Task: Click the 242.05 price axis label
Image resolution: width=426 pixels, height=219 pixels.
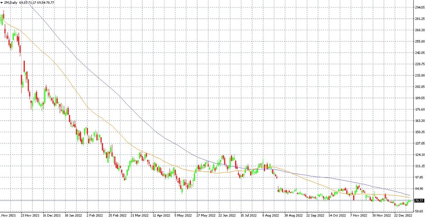Action: [x=419, y=52]
